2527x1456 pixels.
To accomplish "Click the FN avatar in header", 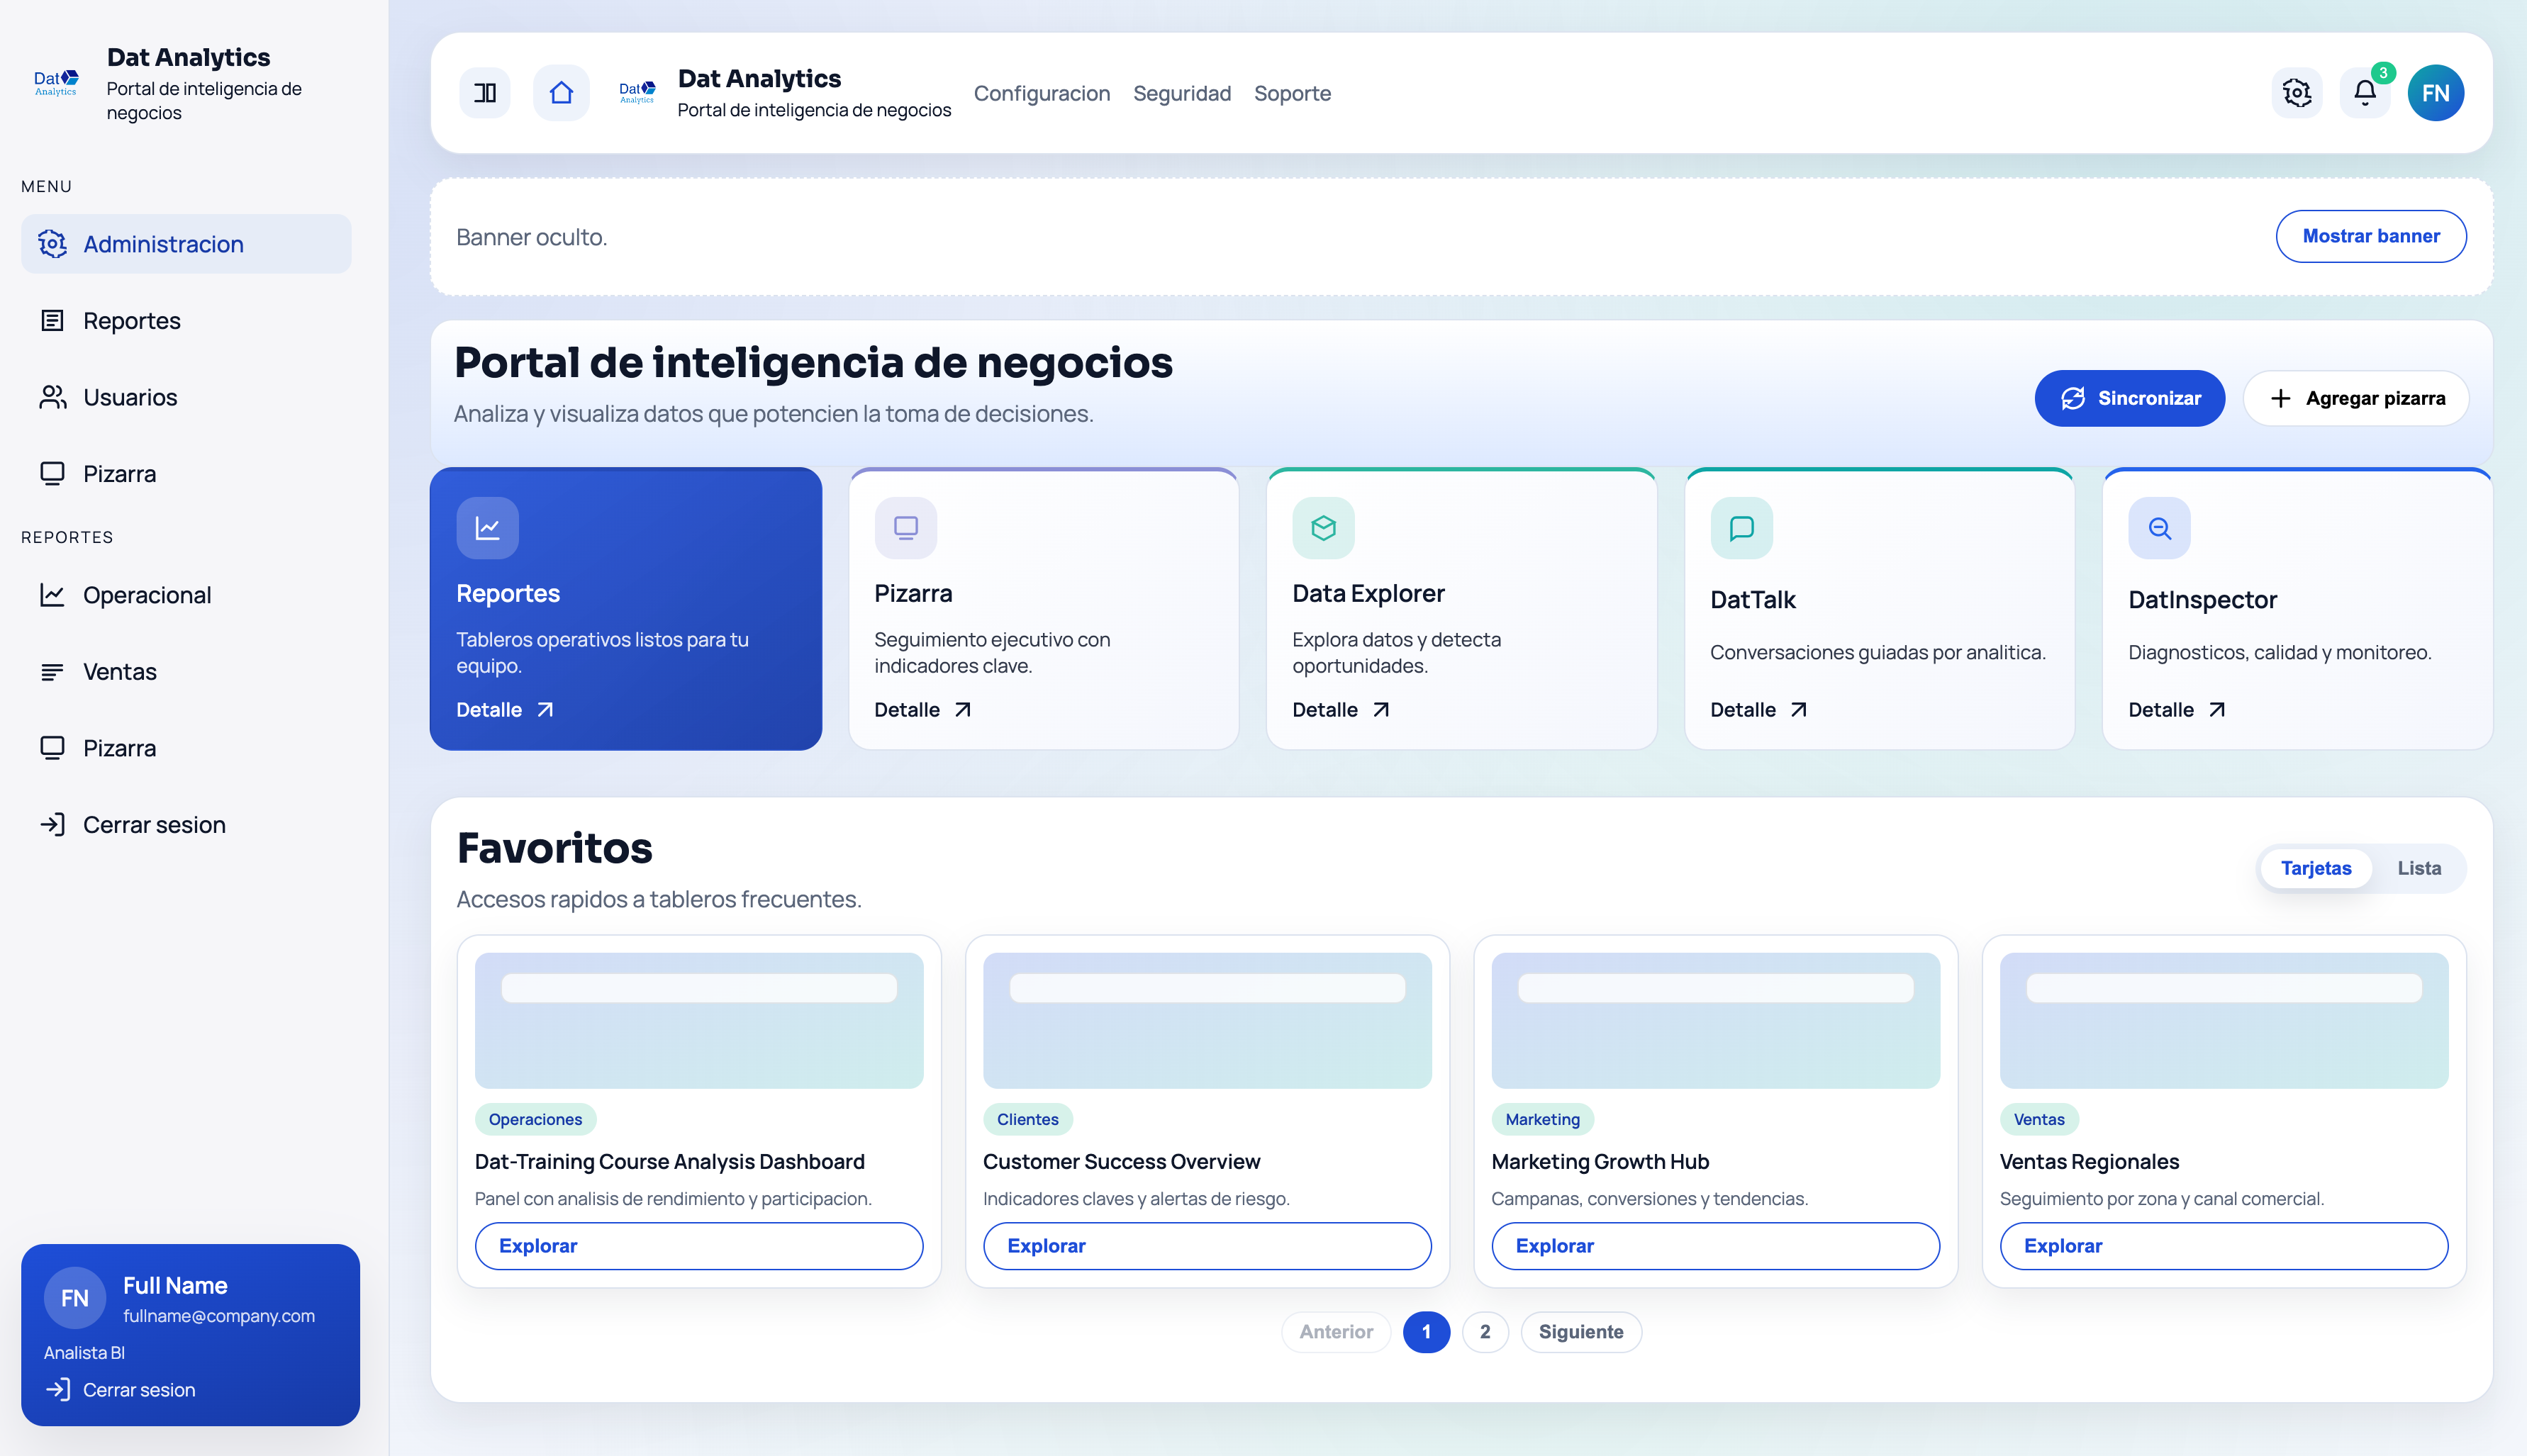I will click(2435, 93).
